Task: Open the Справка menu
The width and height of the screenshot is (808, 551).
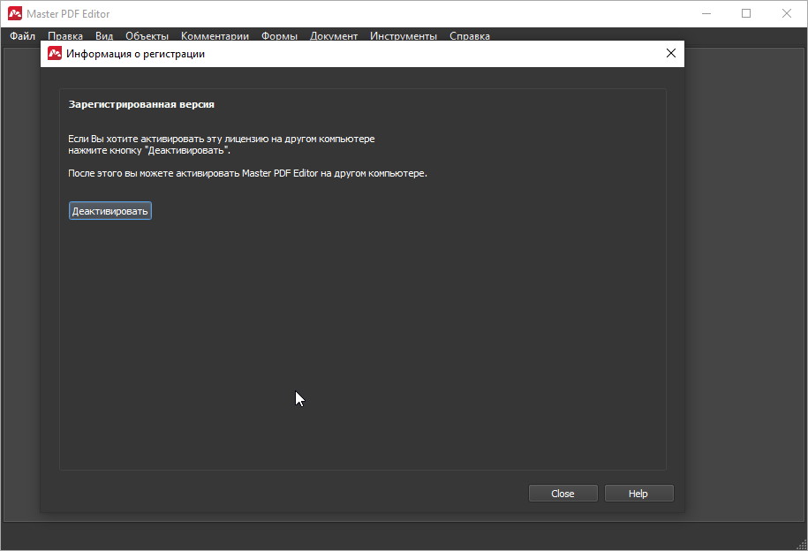Action: [470, 36]
